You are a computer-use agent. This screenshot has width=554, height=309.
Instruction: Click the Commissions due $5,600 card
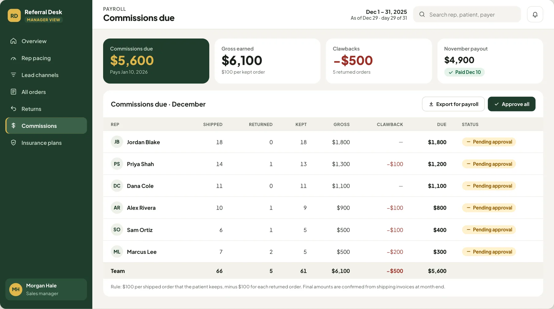156,61
